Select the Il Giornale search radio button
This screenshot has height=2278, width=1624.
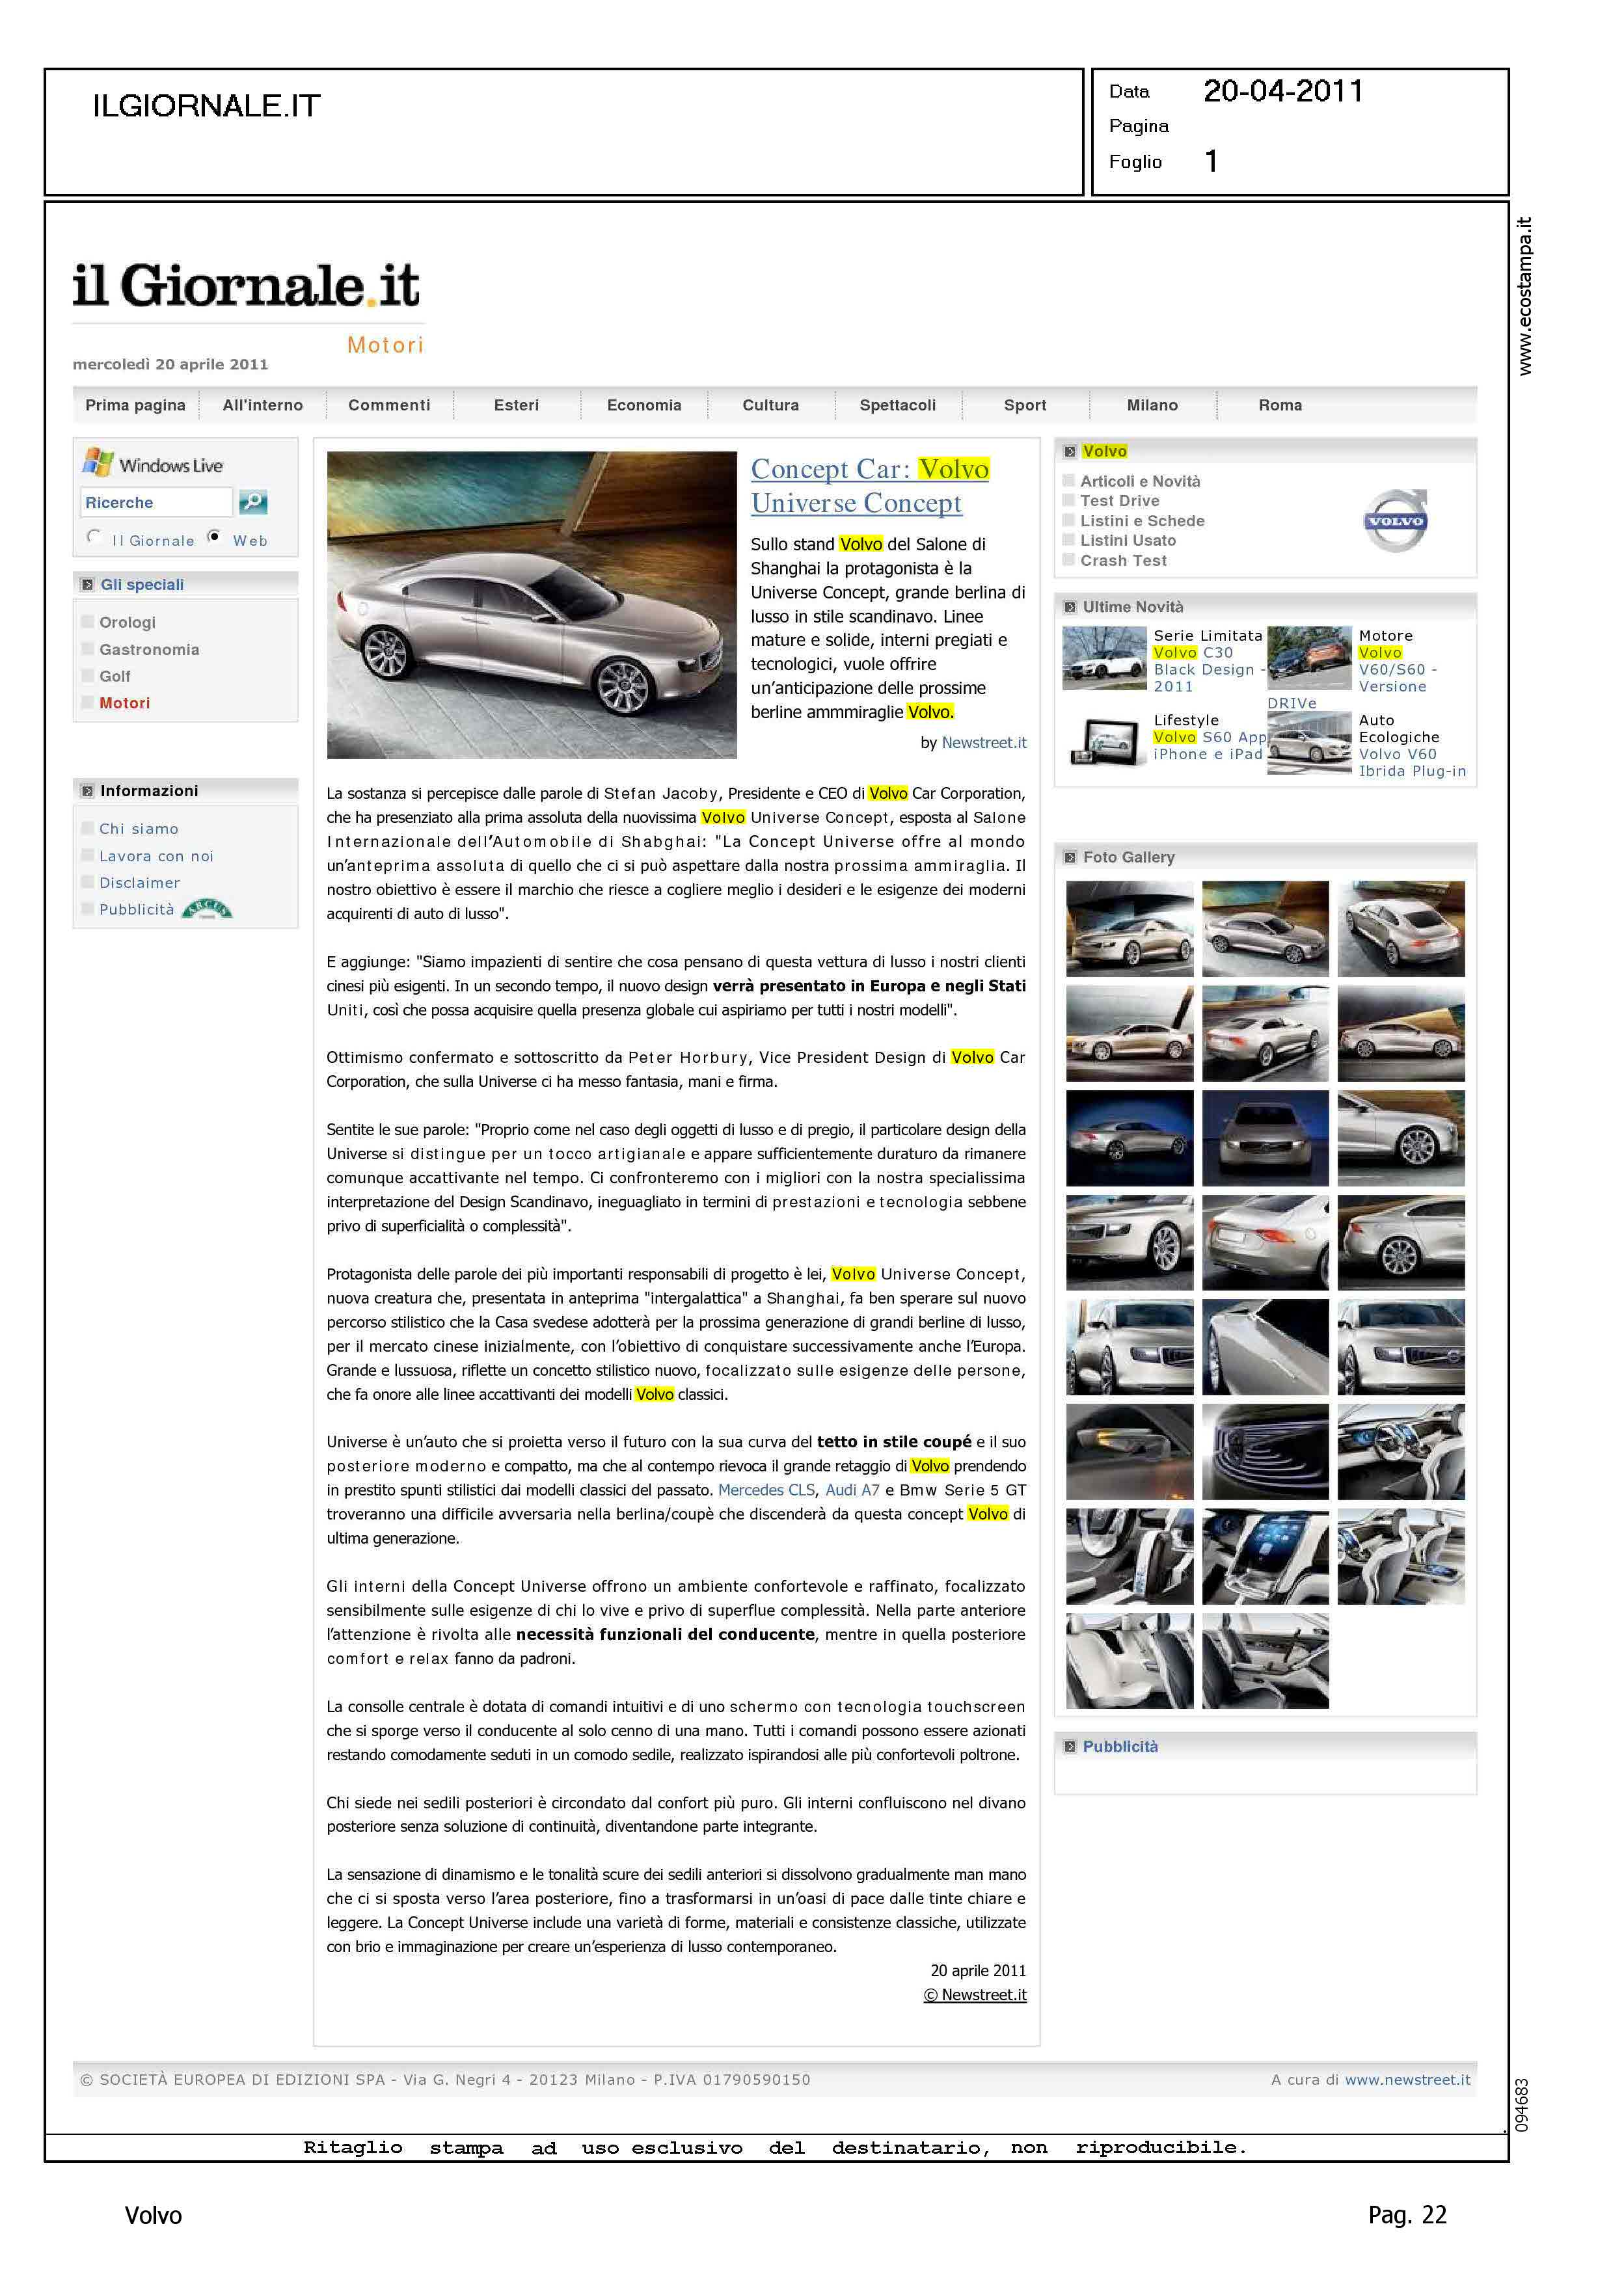(x=93, y=537)
